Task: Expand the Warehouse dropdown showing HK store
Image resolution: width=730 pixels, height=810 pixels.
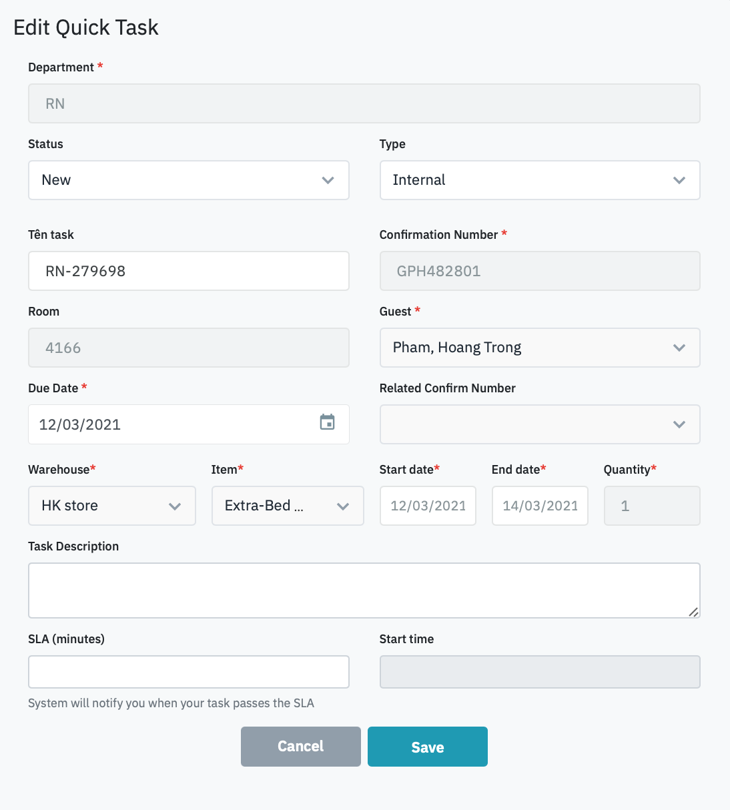Action: [x=111, y=506]
